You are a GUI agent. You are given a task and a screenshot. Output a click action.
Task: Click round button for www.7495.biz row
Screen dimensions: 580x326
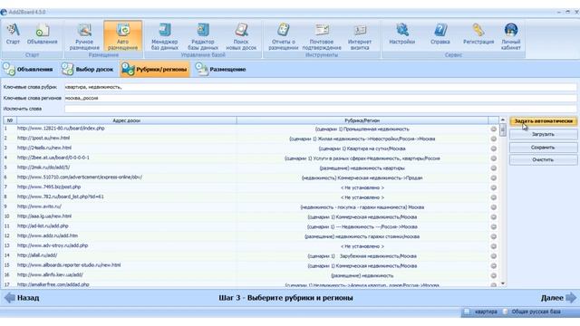(493, 187)
